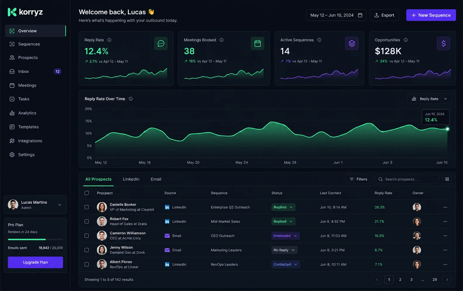This screenshot has height=291, width=463.
Task: Click owner avatar in Jenny Wilson row
Action: click(x=417, y=250)
